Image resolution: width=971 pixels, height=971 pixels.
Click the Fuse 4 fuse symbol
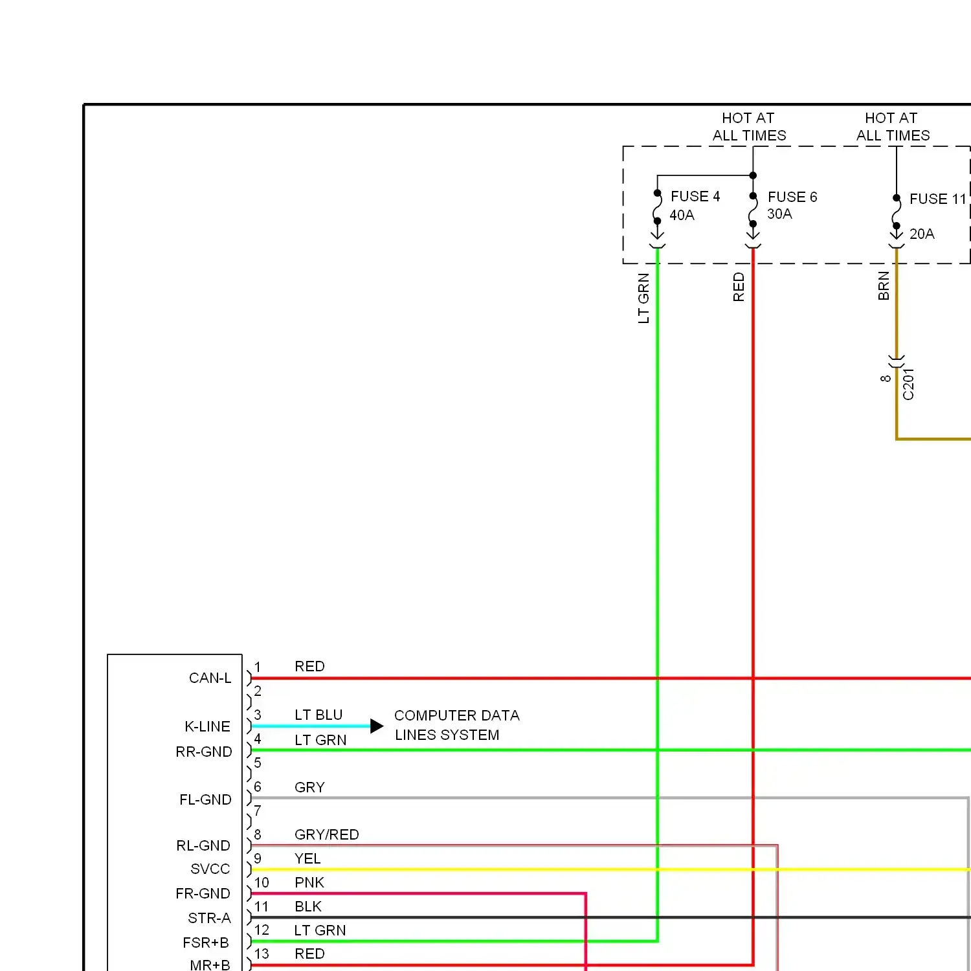click(x=657, y=207)
